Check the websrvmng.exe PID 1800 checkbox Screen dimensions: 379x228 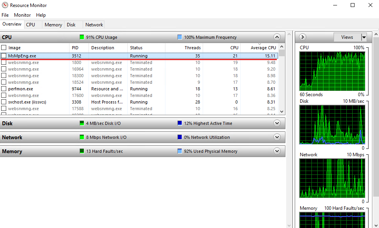(x=3, y=62)
